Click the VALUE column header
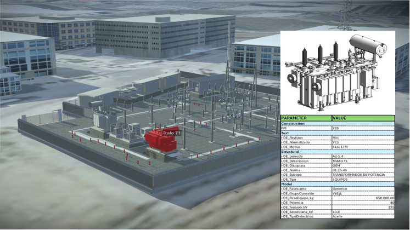The width and height of the screenshot is (410, 230). 362,118
